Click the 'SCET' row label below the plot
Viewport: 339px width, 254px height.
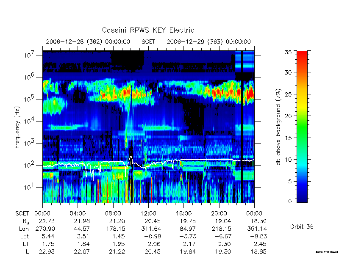[22, 214]
